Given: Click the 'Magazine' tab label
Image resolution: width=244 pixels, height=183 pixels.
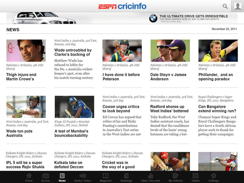Looking at the screenshot, I should click(105, 181).
